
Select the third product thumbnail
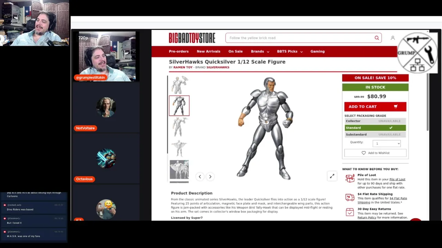(179, 127)
